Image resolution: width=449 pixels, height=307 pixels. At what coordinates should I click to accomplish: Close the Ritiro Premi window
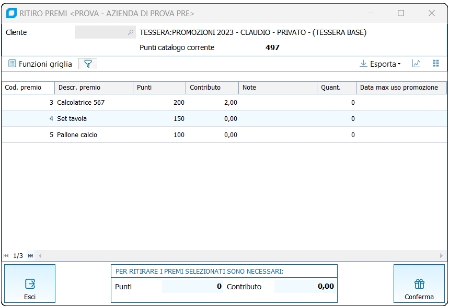point(432,13)
